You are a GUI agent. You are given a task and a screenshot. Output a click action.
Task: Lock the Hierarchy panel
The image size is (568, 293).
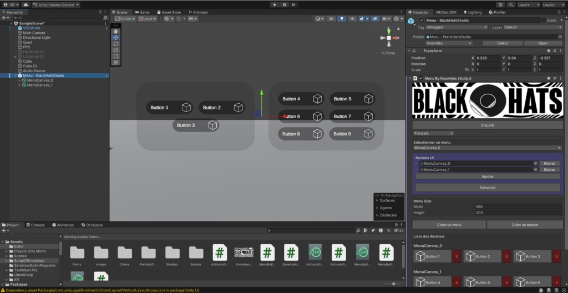pos(100,12)
